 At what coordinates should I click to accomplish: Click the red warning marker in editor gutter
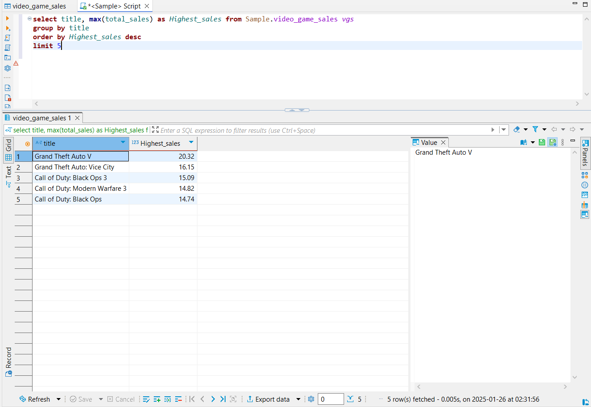coord(16,63)
